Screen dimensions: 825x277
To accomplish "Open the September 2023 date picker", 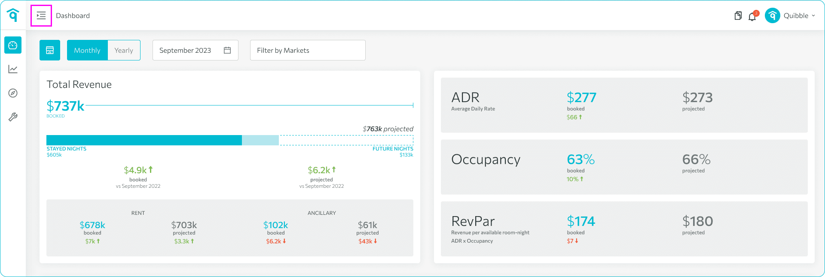I will pos(196,50).
